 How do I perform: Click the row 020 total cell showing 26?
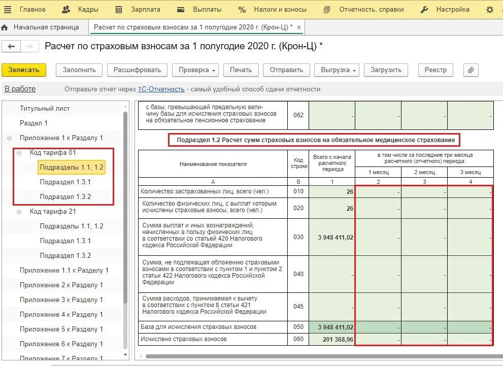[332, 208]
